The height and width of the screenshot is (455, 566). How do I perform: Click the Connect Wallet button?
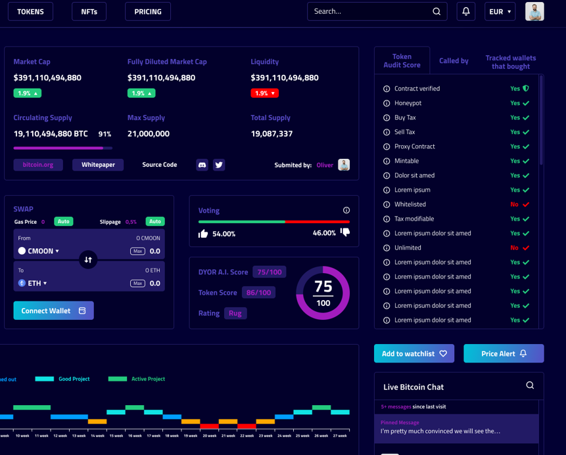click(54, 311)
